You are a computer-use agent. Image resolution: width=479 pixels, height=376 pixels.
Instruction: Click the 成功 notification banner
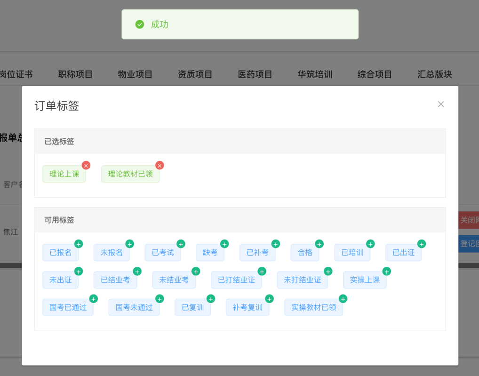pos(240,24)
